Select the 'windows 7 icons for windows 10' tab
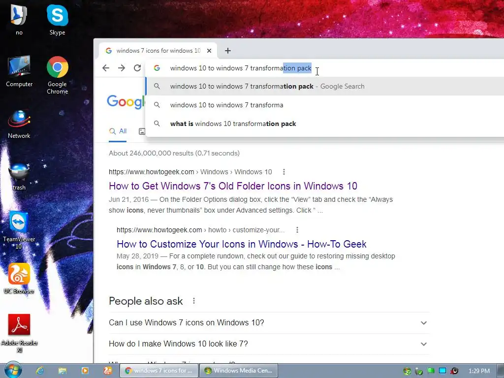This screenshot has height=378, width=504. [158, 51]
